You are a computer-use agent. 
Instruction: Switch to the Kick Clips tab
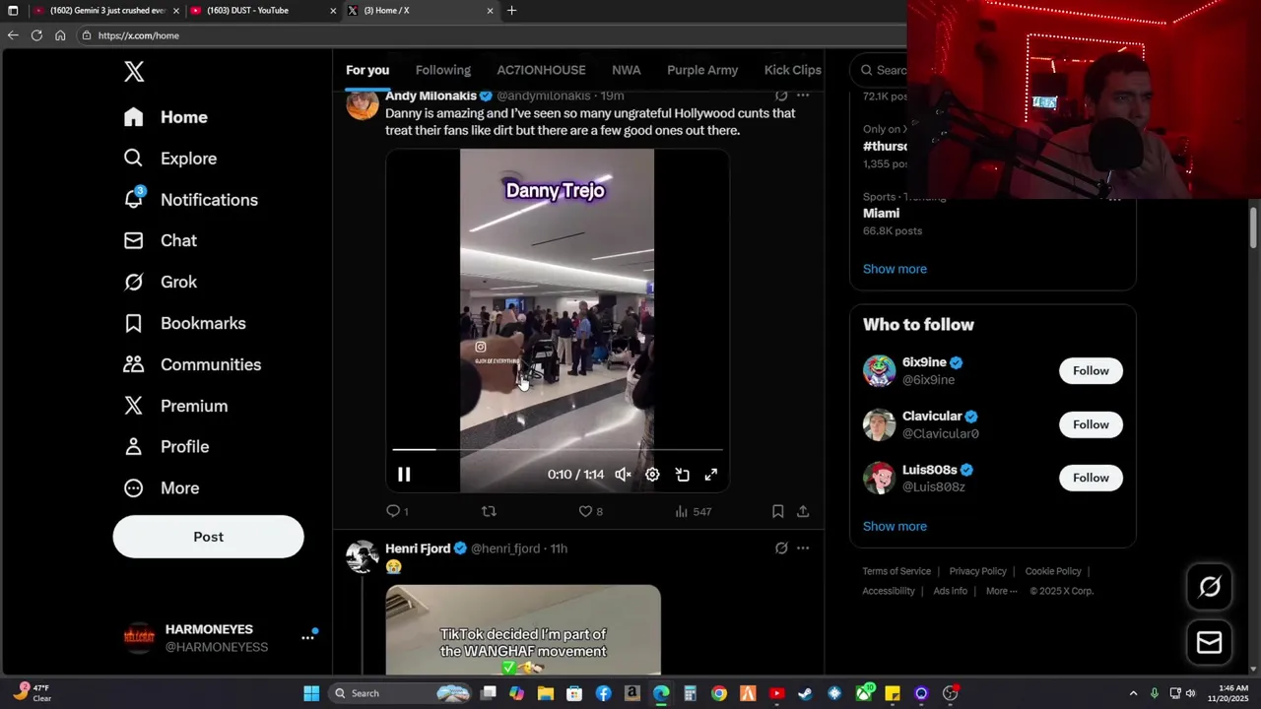[x=793, y=70]
